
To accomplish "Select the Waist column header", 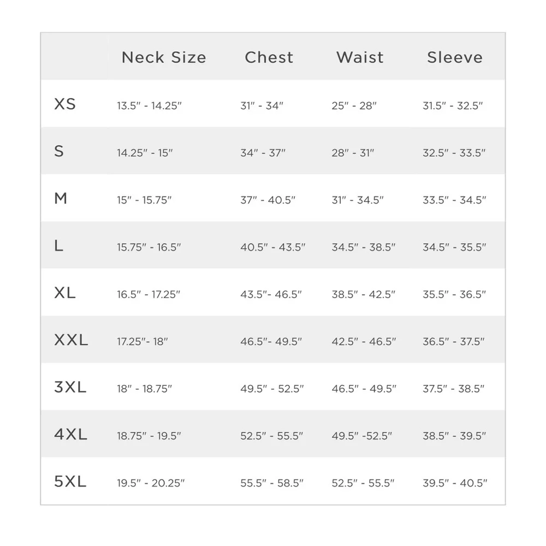I will 360,57.
